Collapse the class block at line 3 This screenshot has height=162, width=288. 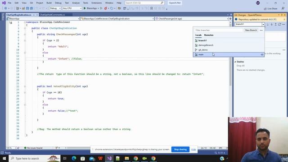click(x=25, y=28)
